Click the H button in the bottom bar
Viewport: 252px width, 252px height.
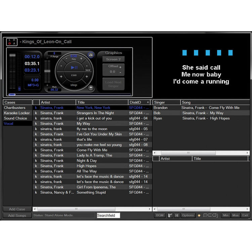pyautogui.click(x=177, y=215)
